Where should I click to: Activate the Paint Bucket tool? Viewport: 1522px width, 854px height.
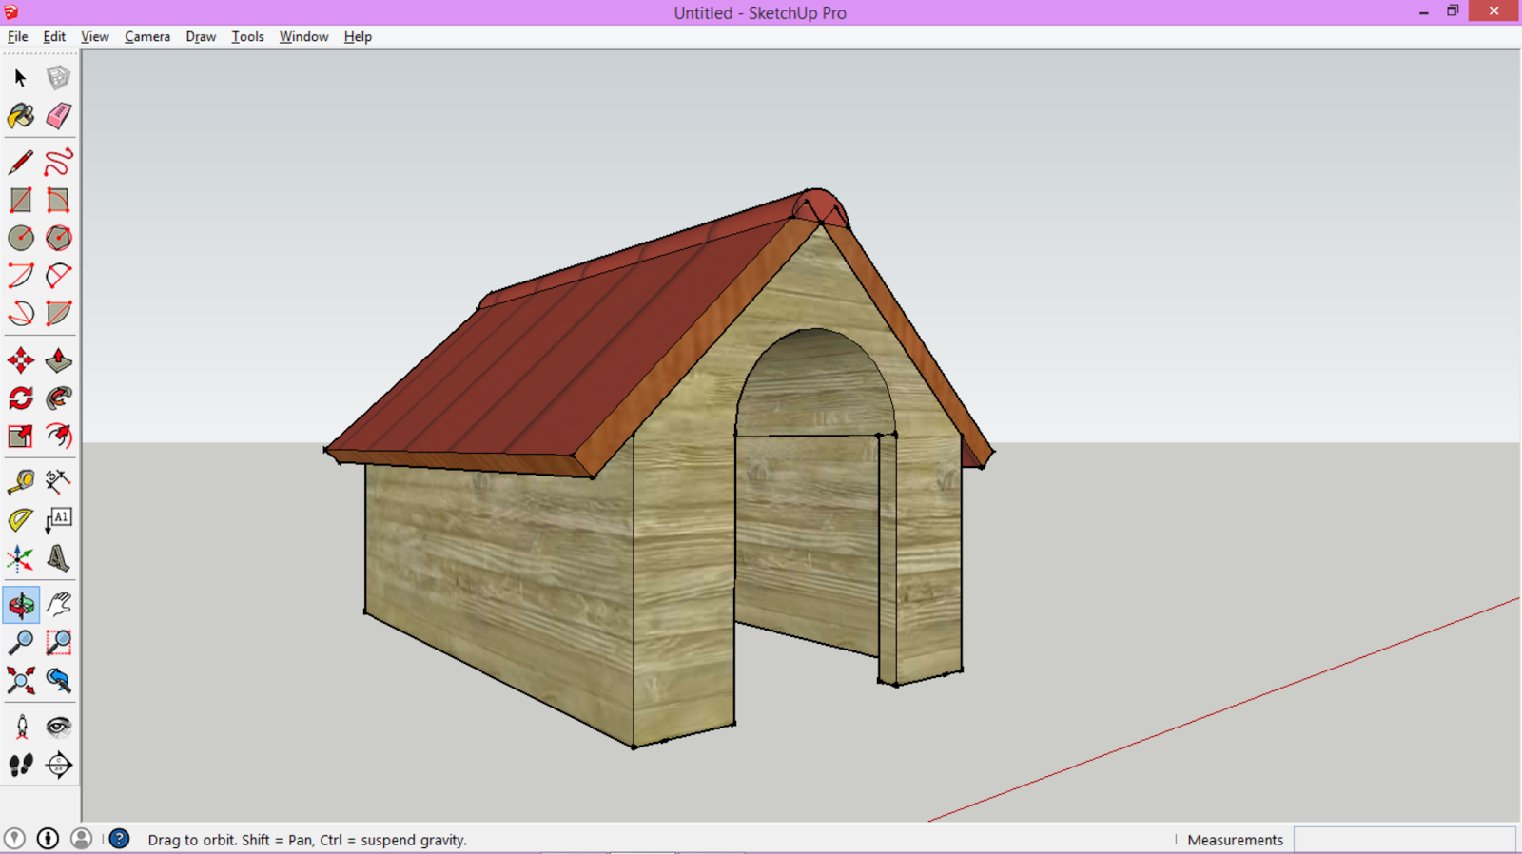(21, 116)
